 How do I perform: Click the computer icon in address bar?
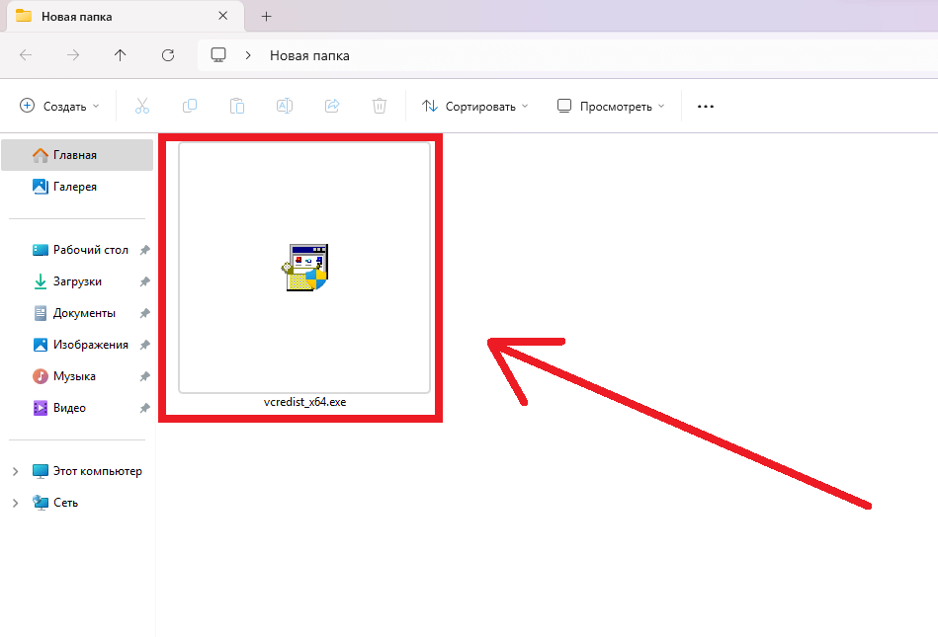click(218, 55)
